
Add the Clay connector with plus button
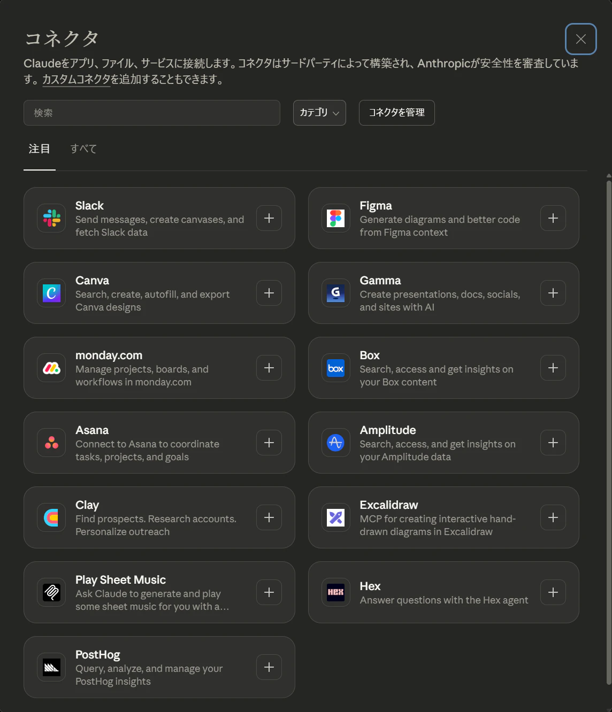tap(269, 517)
